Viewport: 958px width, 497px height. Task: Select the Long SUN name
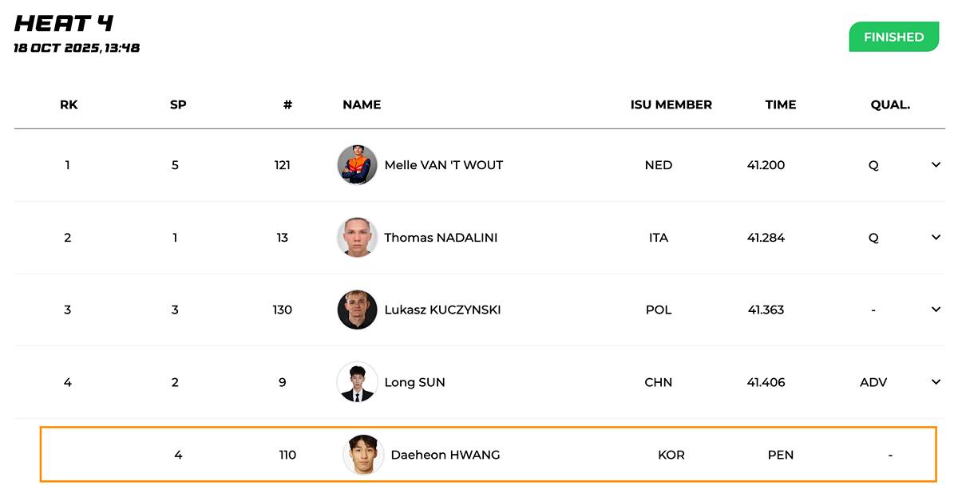[415, 382]
